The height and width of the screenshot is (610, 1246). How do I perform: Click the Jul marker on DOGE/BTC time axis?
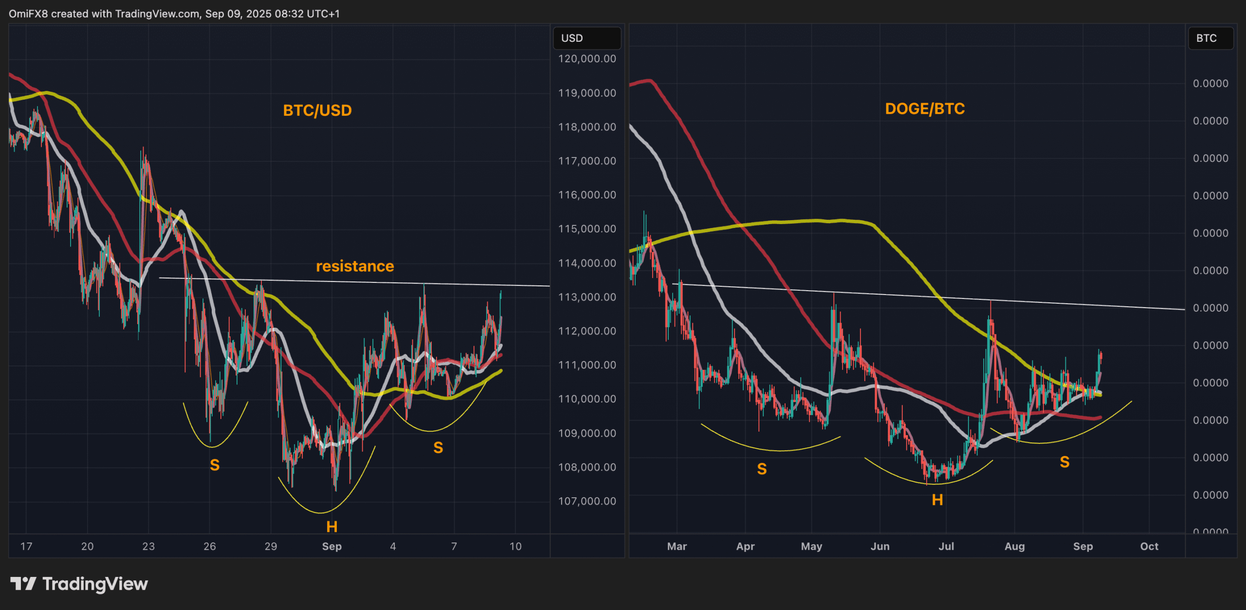click(946, 546)
